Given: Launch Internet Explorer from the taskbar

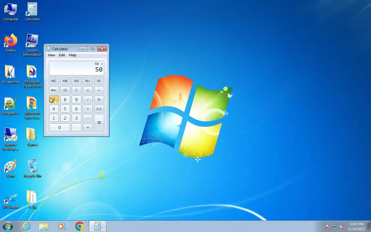Looking at the screenshot, I should click(x=26, y=226).
